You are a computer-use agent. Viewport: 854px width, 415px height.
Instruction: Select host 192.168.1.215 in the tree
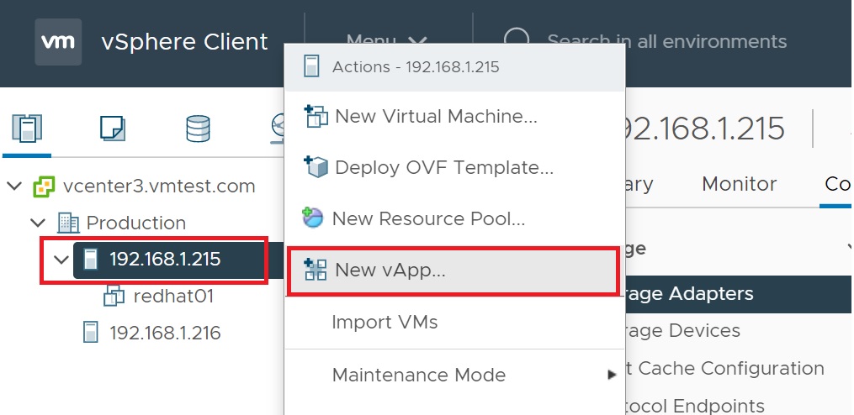(165, 259)
